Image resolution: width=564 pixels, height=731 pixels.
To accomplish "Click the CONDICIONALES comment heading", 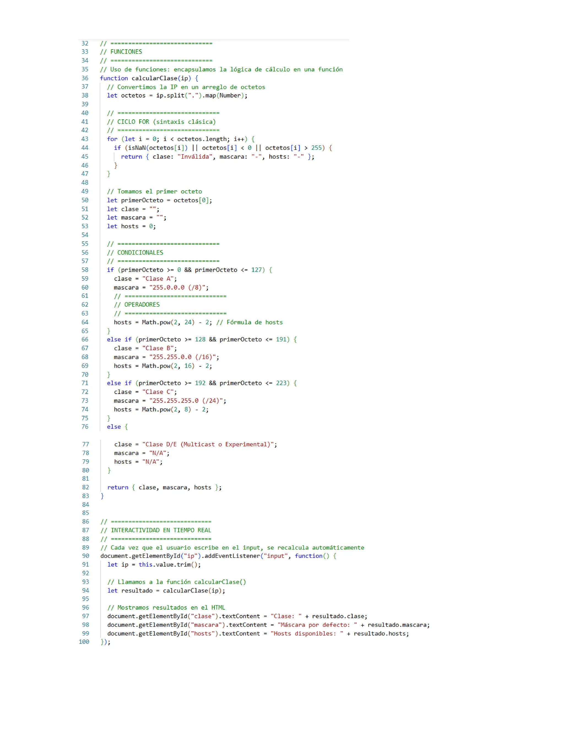I will coord(140,252).
